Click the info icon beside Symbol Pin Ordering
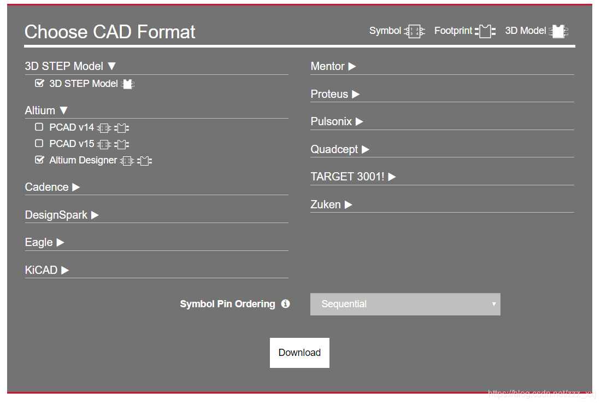Viewport: 601px width, 404px height. point(286,304)
